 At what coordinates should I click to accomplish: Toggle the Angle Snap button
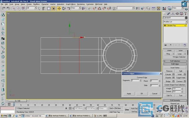point(99,8)
